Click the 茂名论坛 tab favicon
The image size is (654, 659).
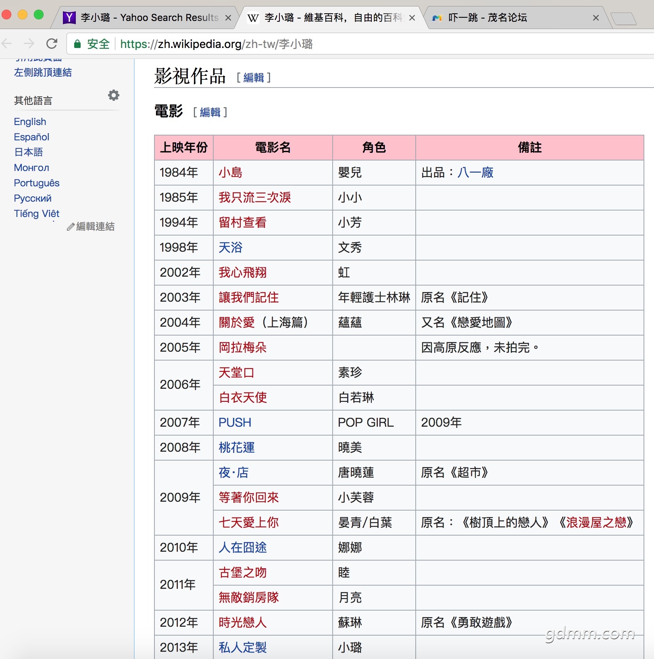click(x=437, y=18)
